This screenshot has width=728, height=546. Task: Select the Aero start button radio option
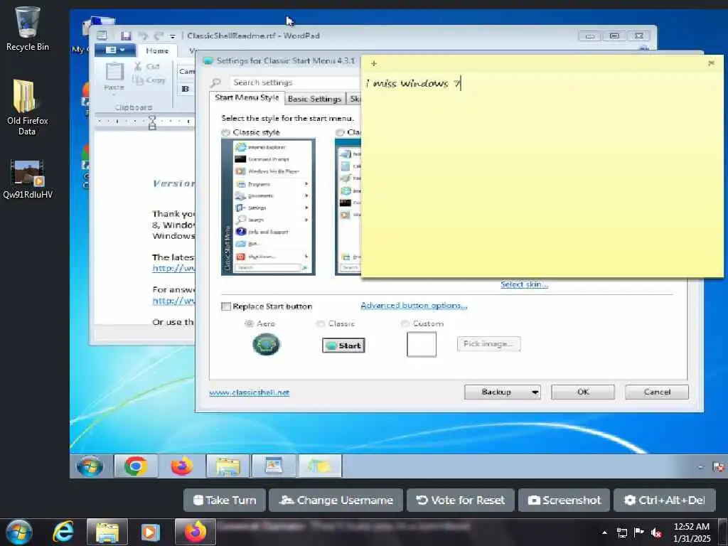point(250,323)
